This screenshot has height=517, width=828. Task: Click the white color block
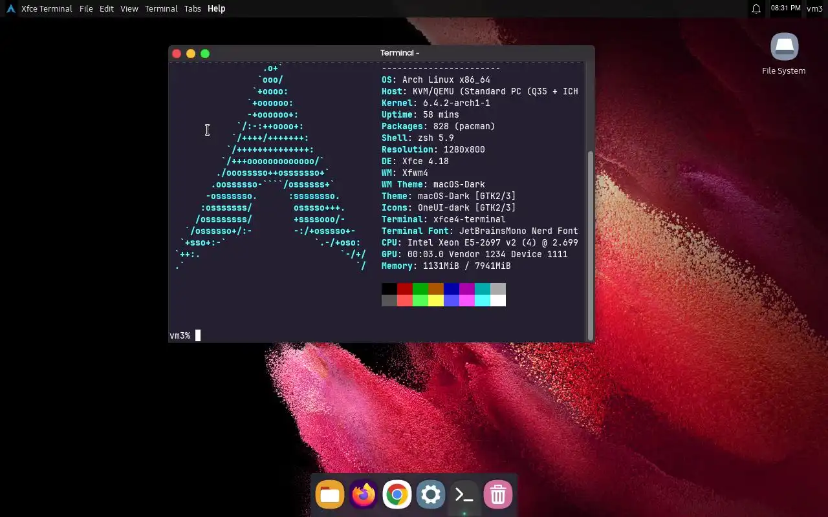pos(498,301)
